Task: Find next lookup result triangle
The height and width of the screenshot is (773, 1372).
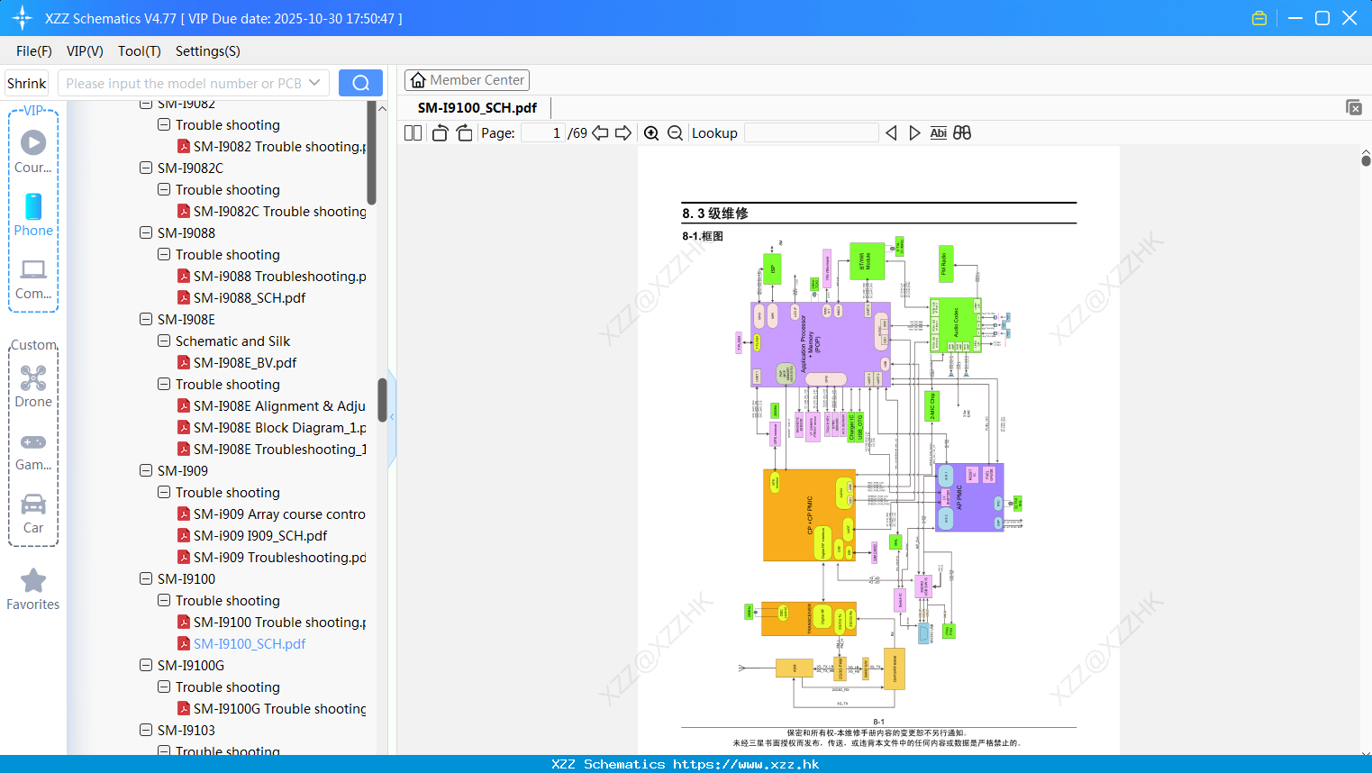Action: pos(914,133)
